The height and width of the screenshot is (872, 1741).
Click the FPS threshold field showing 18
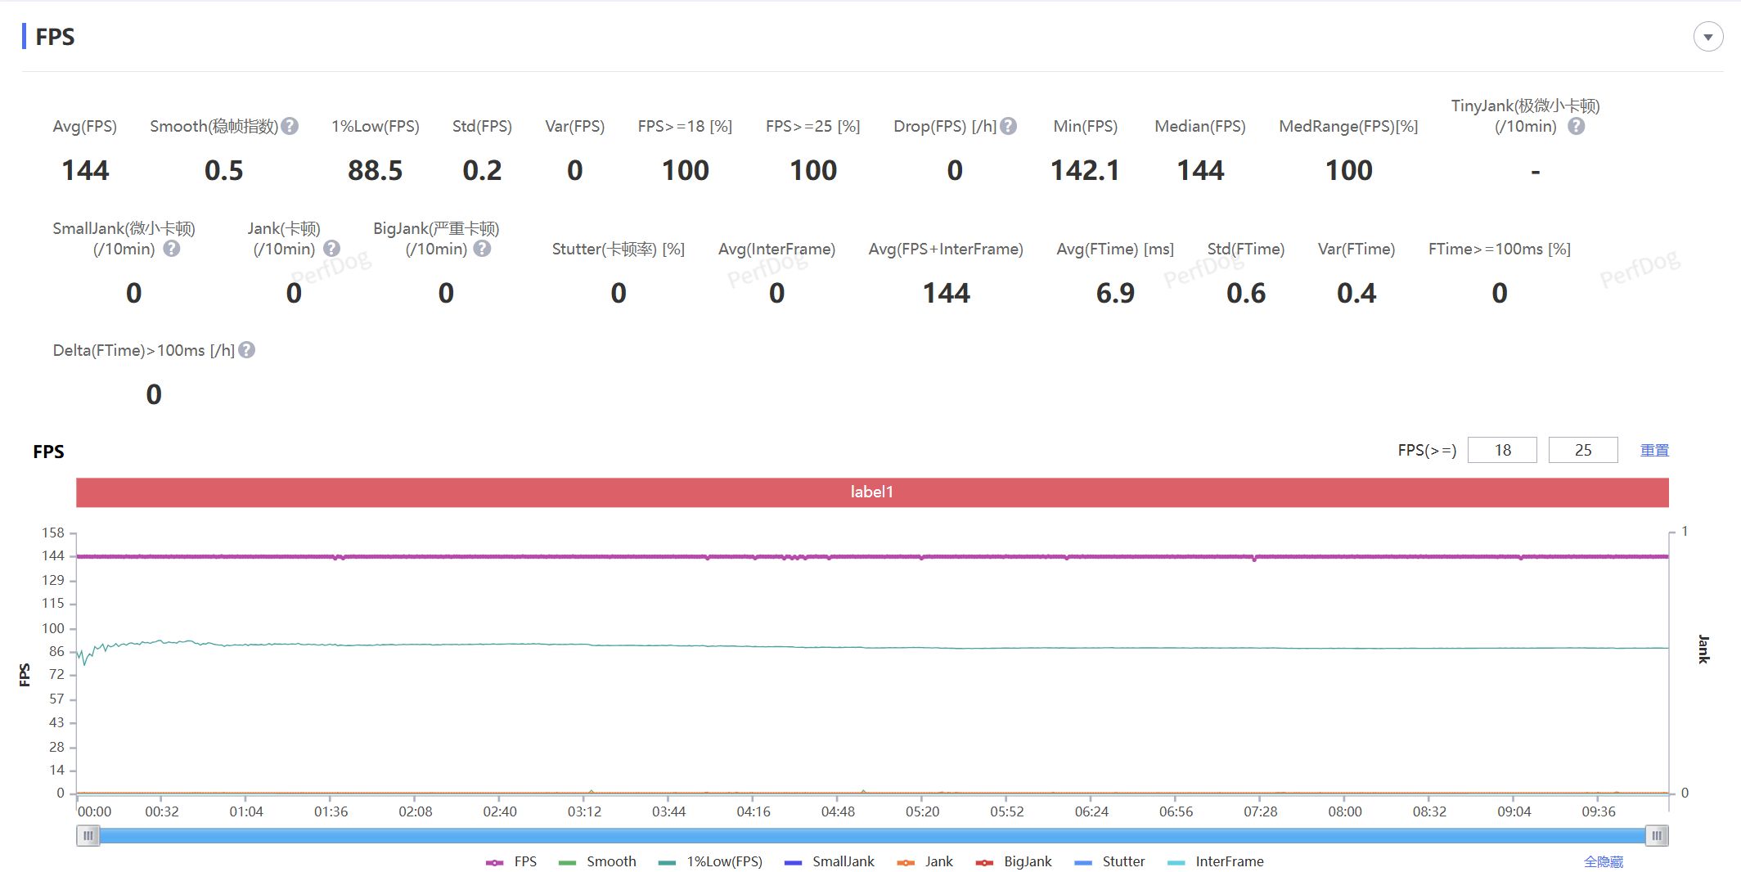(1502, 450)
